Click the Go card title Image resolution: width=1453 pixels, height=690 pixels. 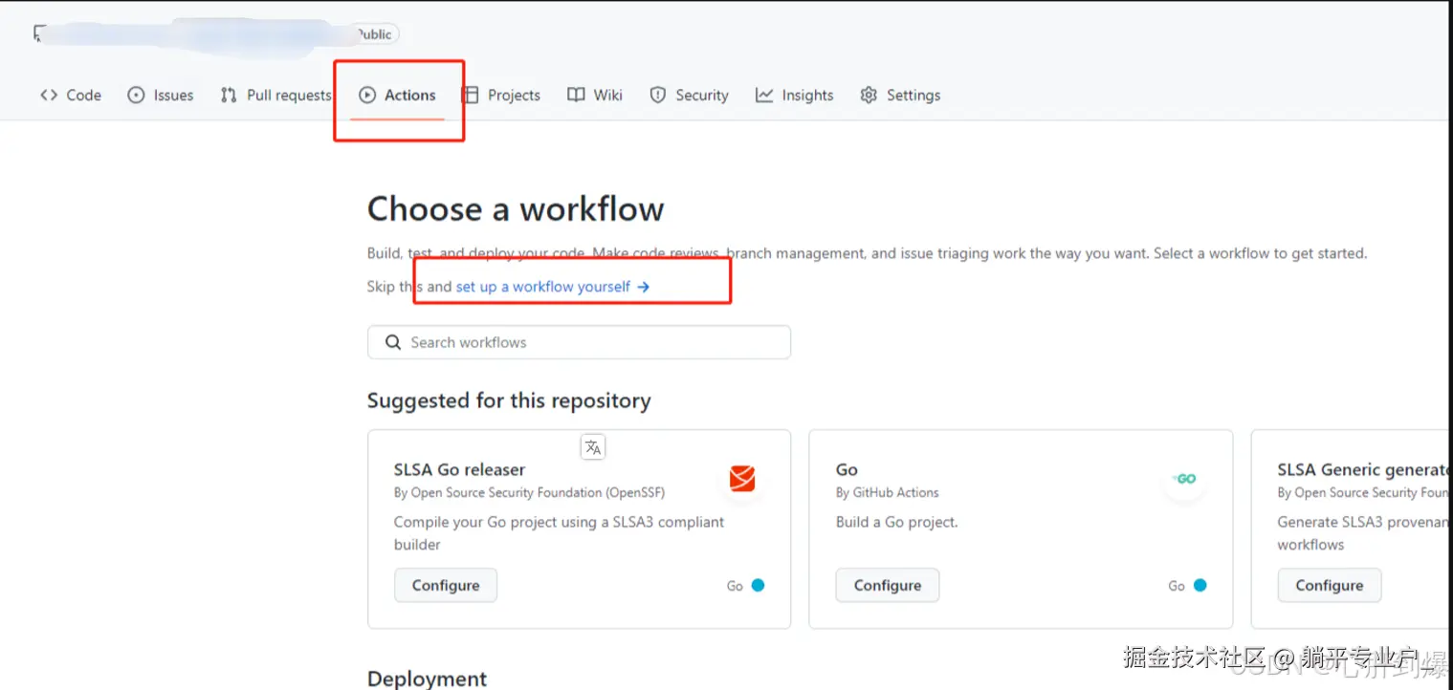(847, 469)
